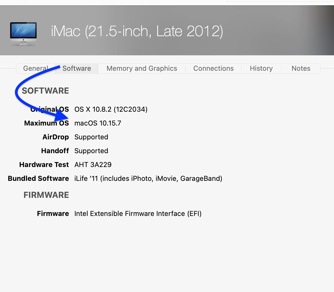
Task: Select Intel Extensible Firmware Interface (EFI) text
Action: pyautogui.click(x=138, y=214)
